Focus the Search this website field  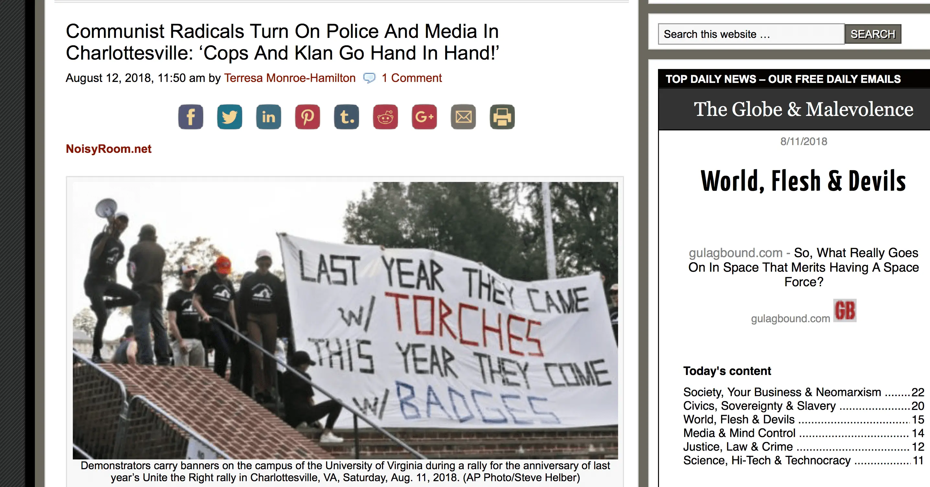tap(751, 34)
